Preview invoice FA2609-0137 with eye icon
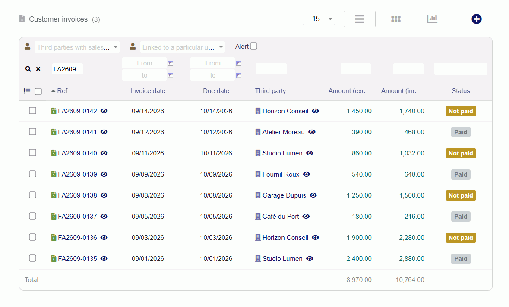Image resolution: width=509 pixels, height=307 pixels. coord(104,216)
